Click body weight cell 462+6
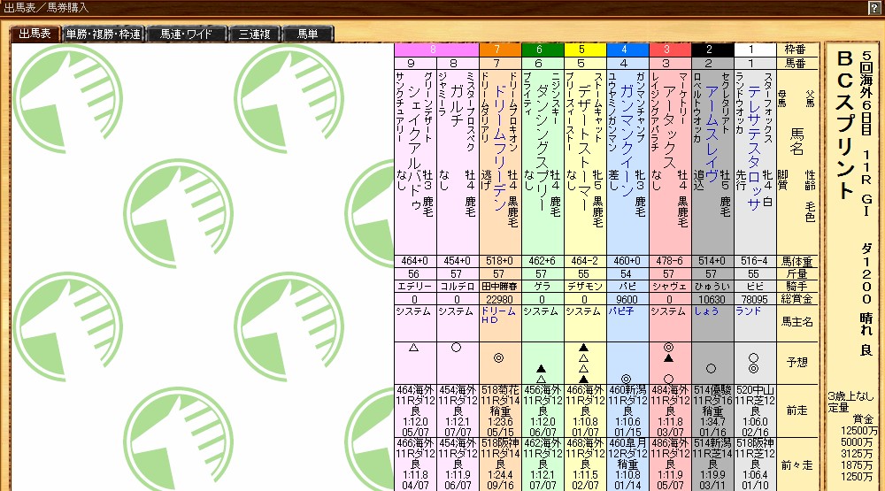Screen dimensions: 885x491 click(543, 261)
